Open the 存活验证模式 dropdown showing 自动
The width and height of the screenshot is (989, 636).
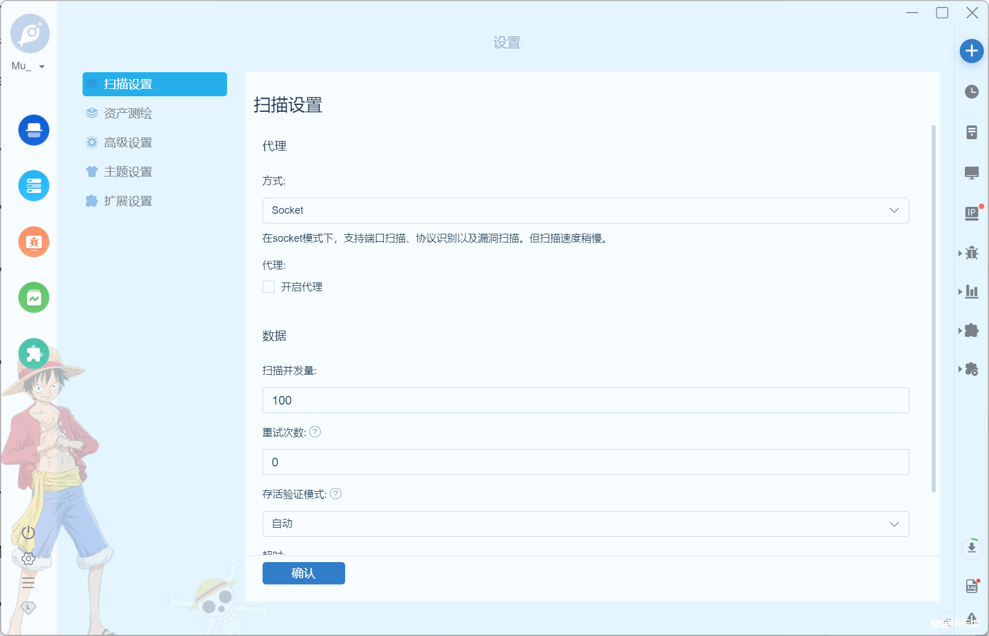585,524
